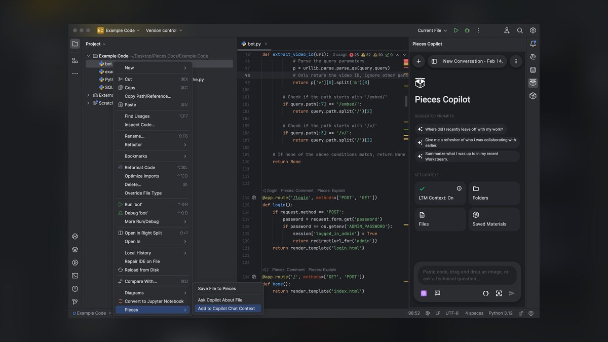
Task: Select prompt 'Summarize what I was up to'
Action: pos(467,156)
